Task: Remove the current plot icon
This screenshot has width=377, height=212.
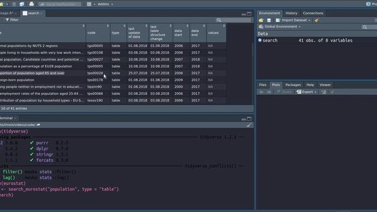Action: pos(324,92)
